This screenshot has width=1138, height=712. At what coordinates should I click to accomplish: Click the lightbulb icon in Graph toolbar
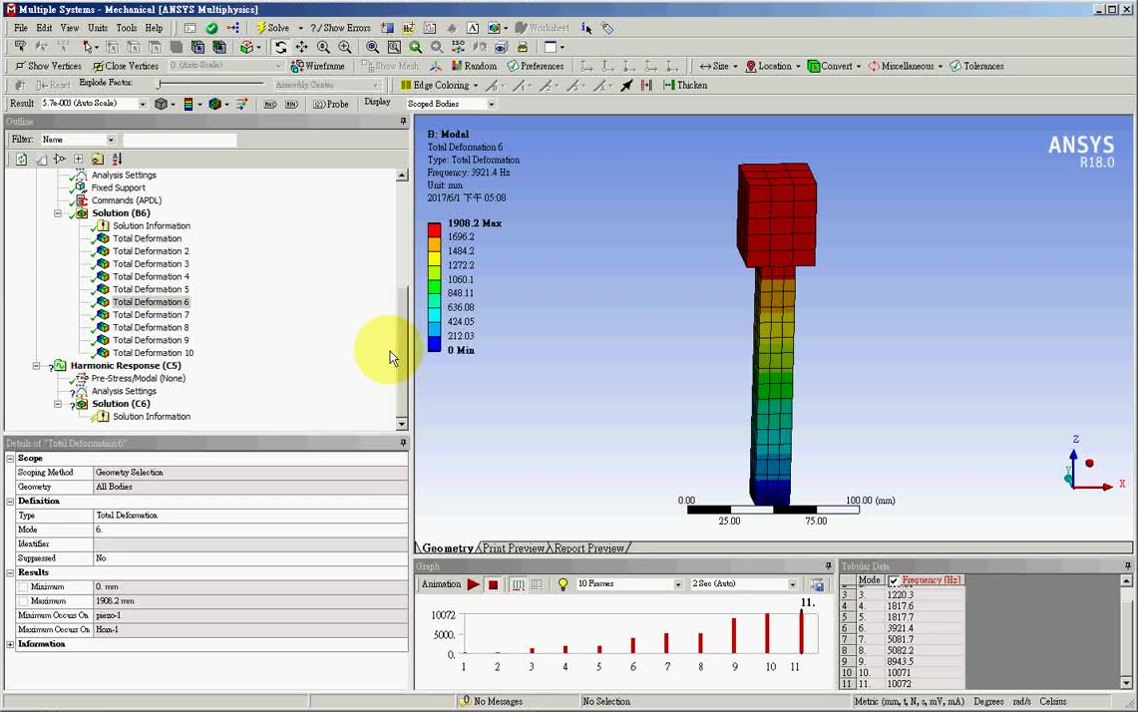(x=563, y=584)
